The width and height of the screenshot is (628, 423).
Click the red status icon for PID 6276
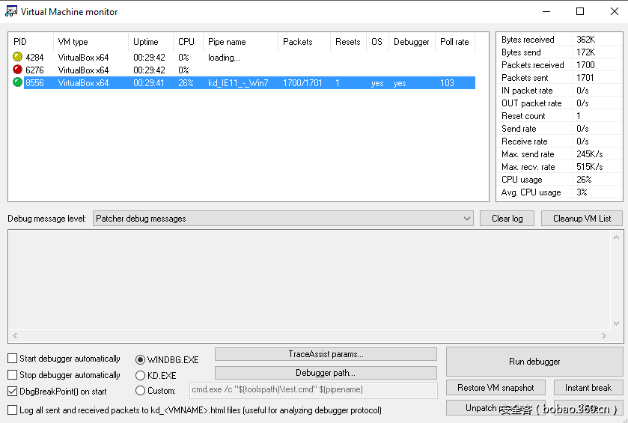coord(18,70)
